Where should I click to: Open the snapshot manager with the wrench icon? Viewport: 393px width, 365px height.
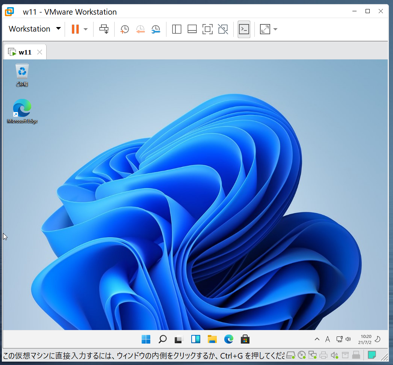pyautogui.click(x=156, y=29)
